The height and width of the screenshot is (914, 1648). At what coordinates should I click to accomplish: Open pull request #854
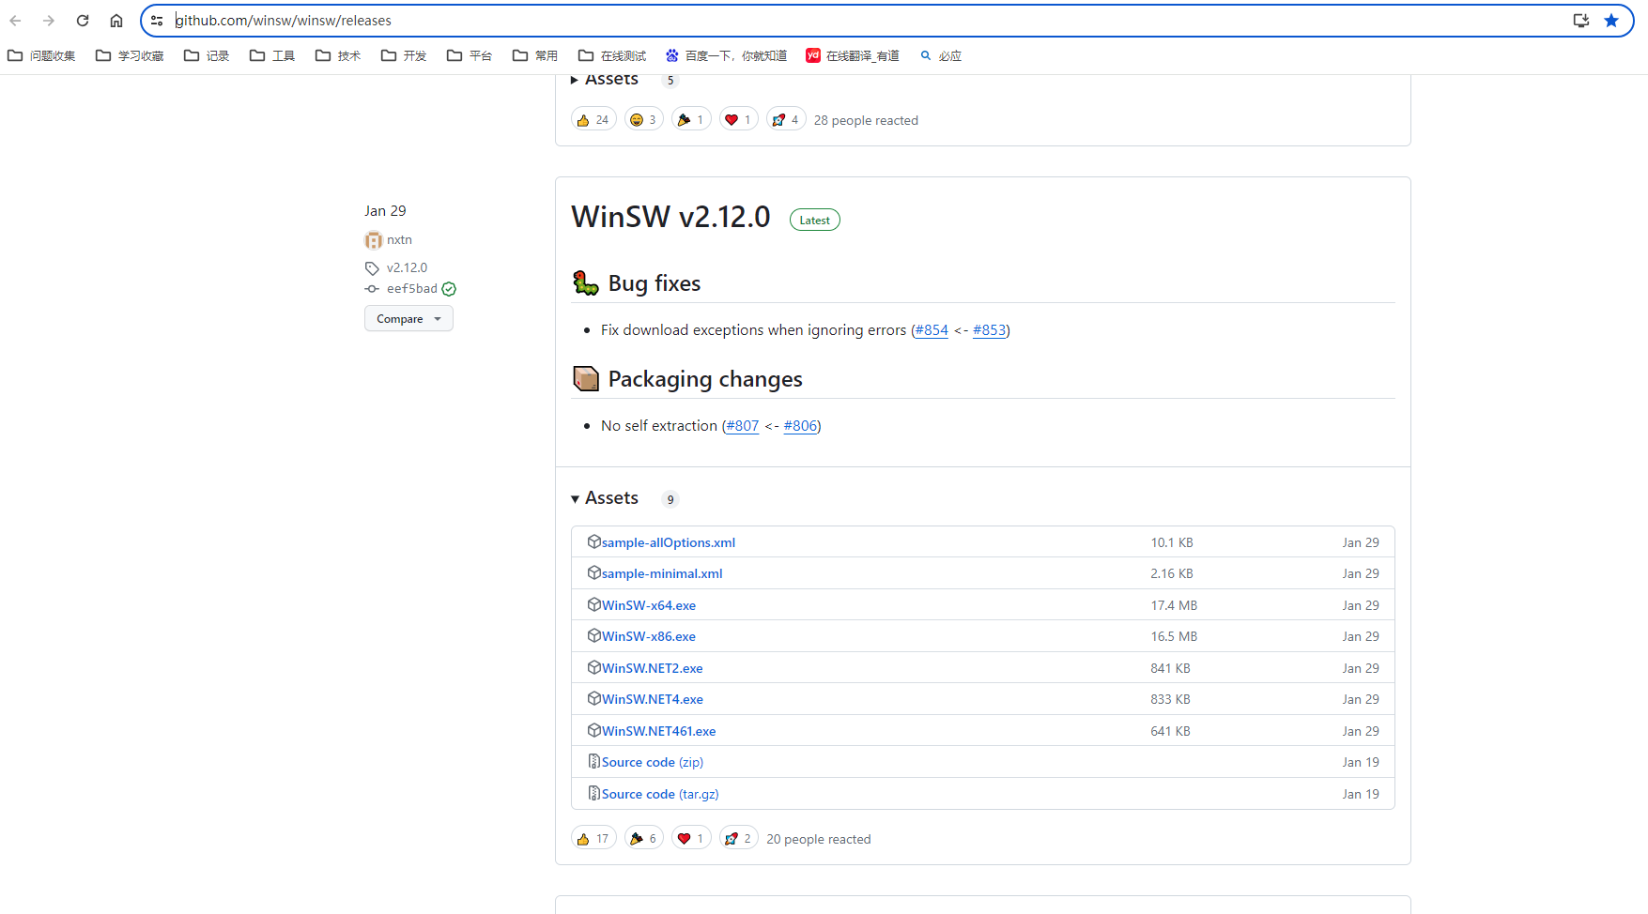(x=932, y=330)
